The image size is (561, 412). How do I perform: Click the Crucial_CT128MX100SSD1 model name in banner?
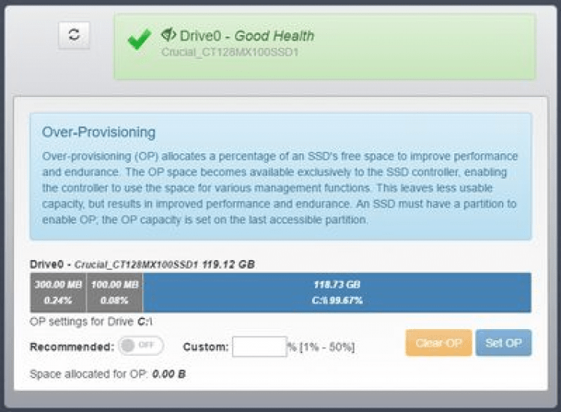(230, 52)
